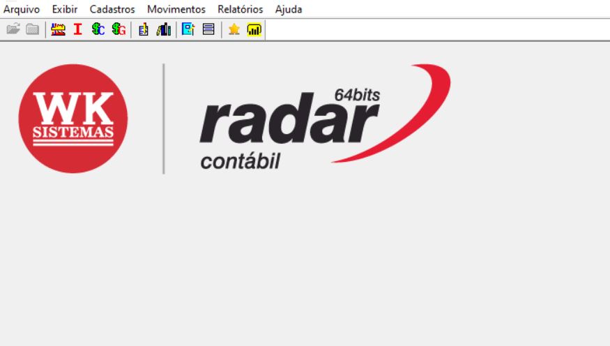Click the document with yellow arrow icon

pos(144,29)
